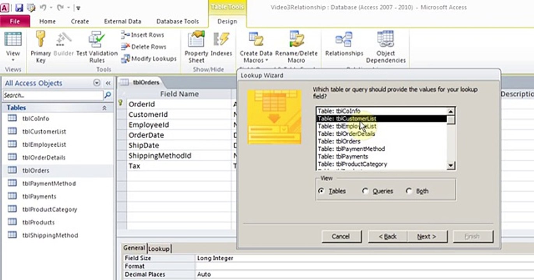Select the Design ribbon tab

click(x=227, y=21)
